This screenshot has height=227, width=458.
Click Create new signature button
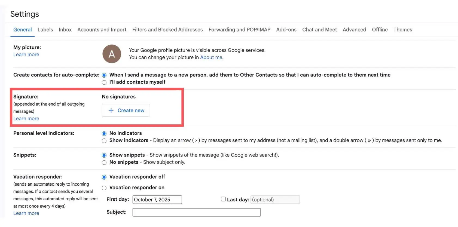[x=126, y=111]
